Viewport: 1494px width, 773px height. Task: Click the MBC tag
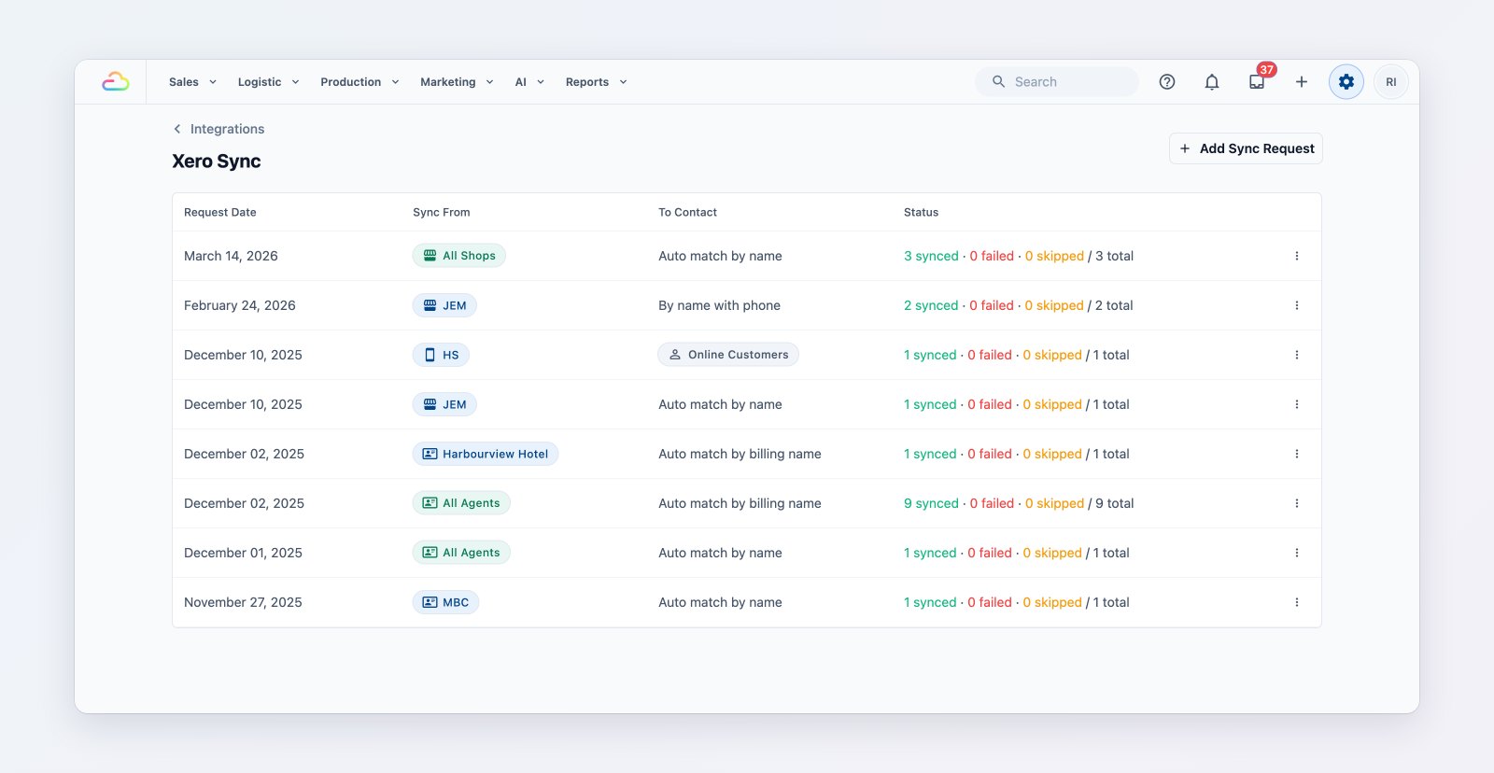point(445,602)
